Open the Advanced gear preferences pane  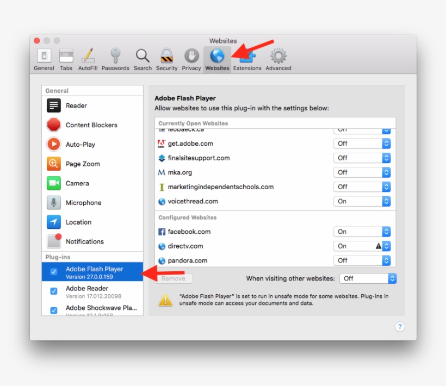(278, 60)
